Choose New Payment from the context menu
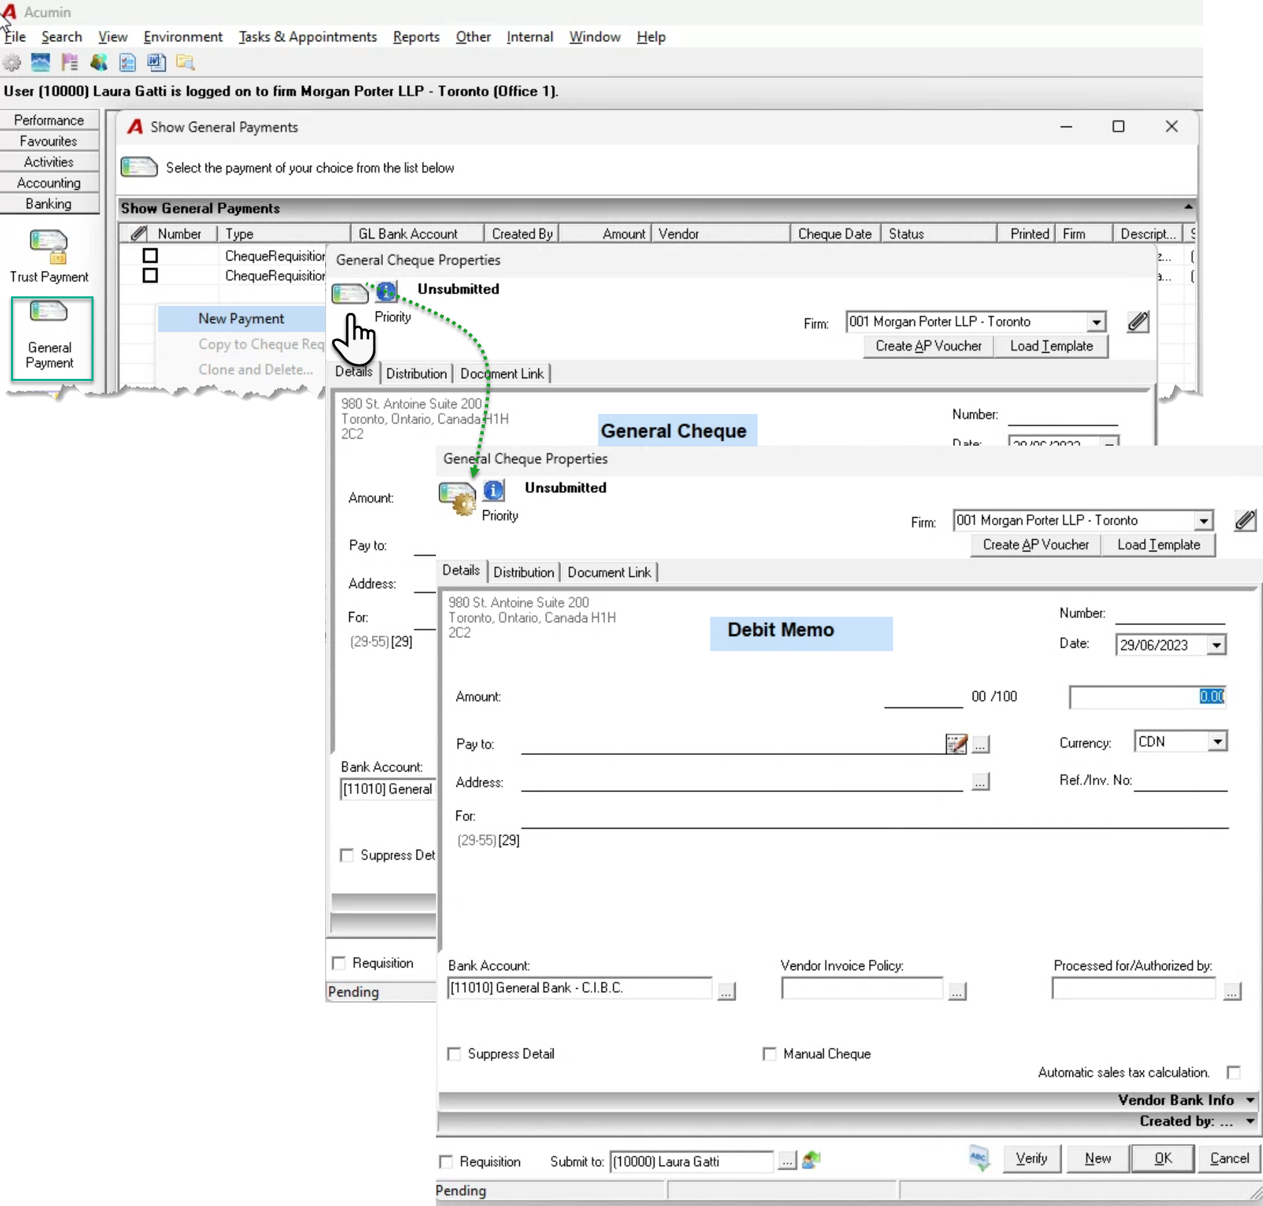Image resolution: width=1263 pixels, height=1206 pixels. [241, 318]
